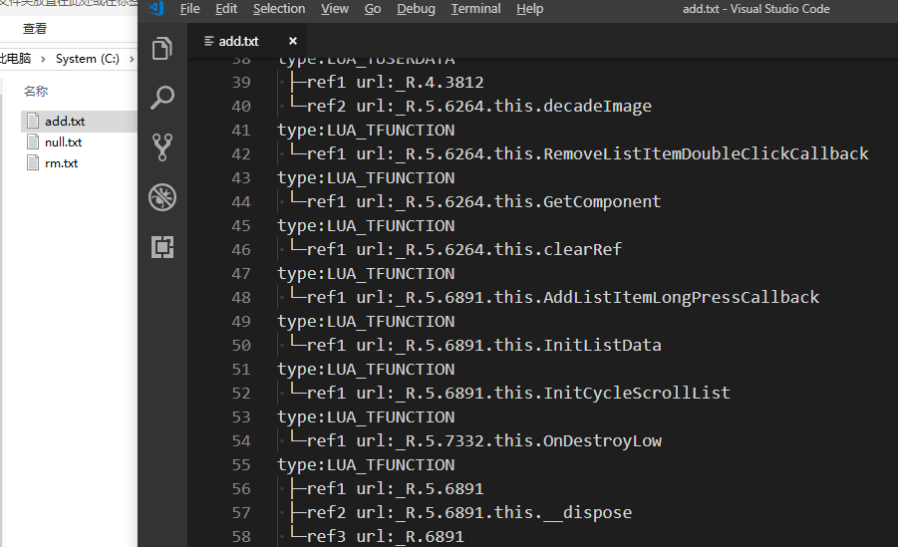Open the View menu in VS Code
This screenshot has height=547, width=898.
pos(335,9)
